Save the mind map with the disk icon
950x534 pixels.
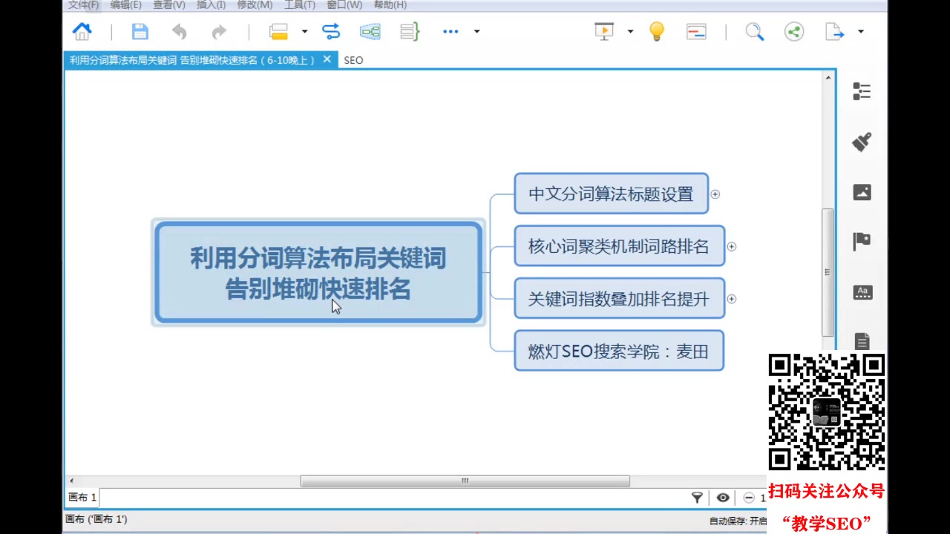[x=140, y=31]
